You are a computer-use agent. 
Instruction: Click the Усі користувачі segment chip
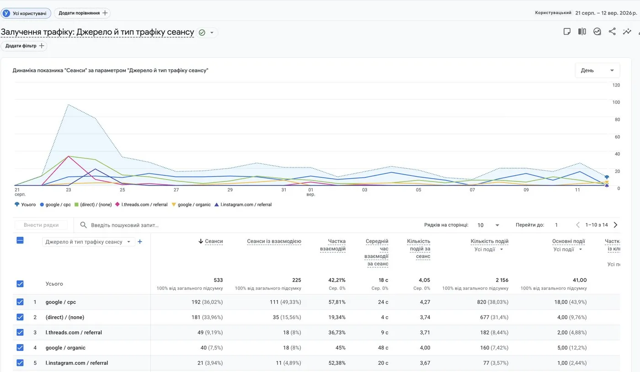click(26, 13)
